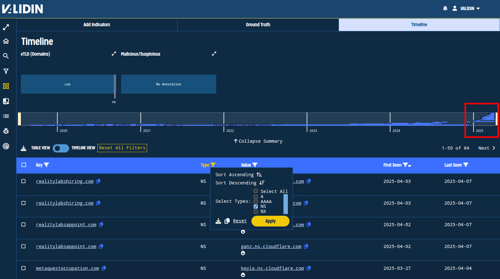This screenshot has width=500, height=279.
Task: Click the timeline right range handle
Action: 497,119
